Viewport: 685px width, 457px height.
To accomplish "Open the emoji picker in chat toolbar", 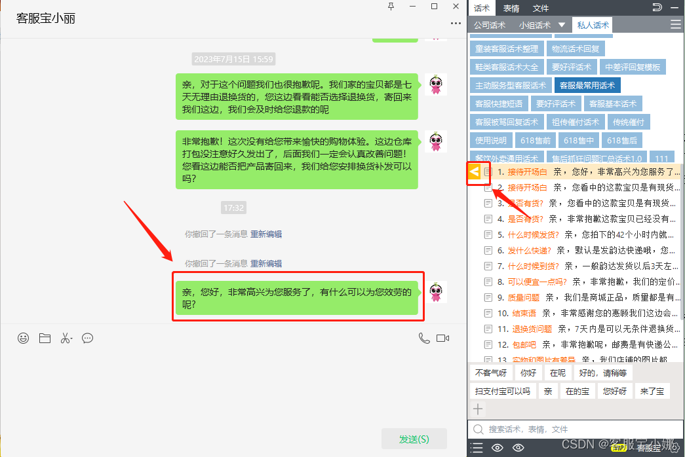I will tap(23, 338).
